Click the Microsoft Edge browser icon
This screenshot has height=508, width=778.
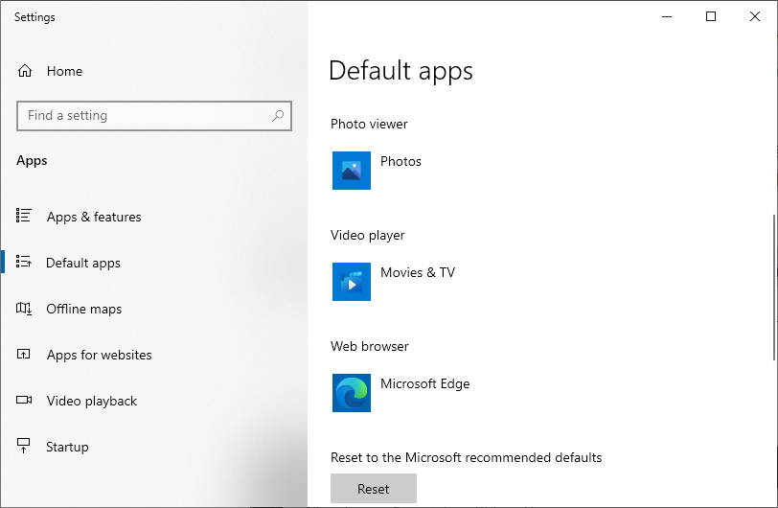point(352,393)
